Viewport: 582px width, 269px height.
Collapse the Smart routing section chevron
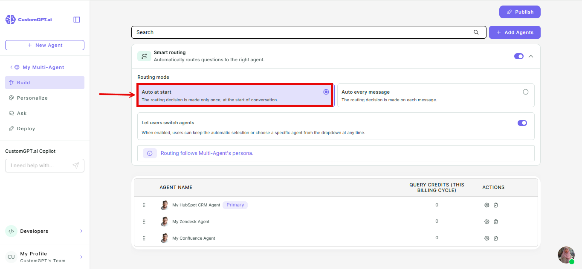click(x=531, y=56)
